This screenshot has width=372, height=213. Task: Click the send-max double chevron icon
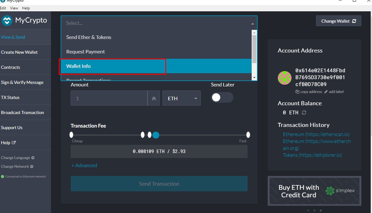[x=154, y=98]
